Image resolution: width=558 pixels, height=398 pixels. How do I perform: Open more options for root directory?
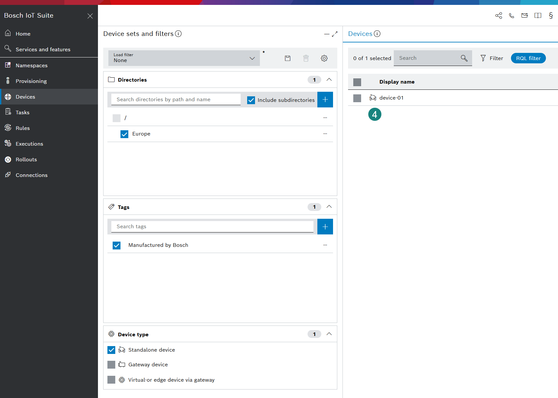coord(325,118)
